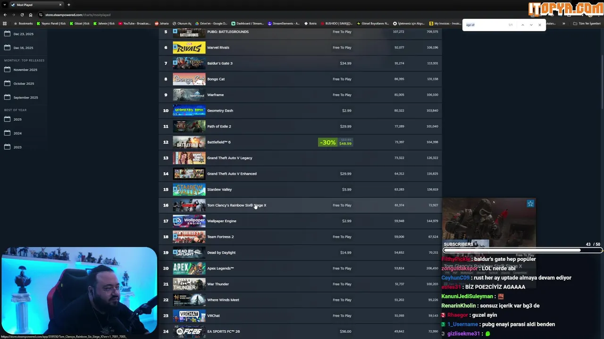Open Tom Clancy's Rainbow Six Siege X
The height and width of the screenshot is (339, 604).
(236, 205)
